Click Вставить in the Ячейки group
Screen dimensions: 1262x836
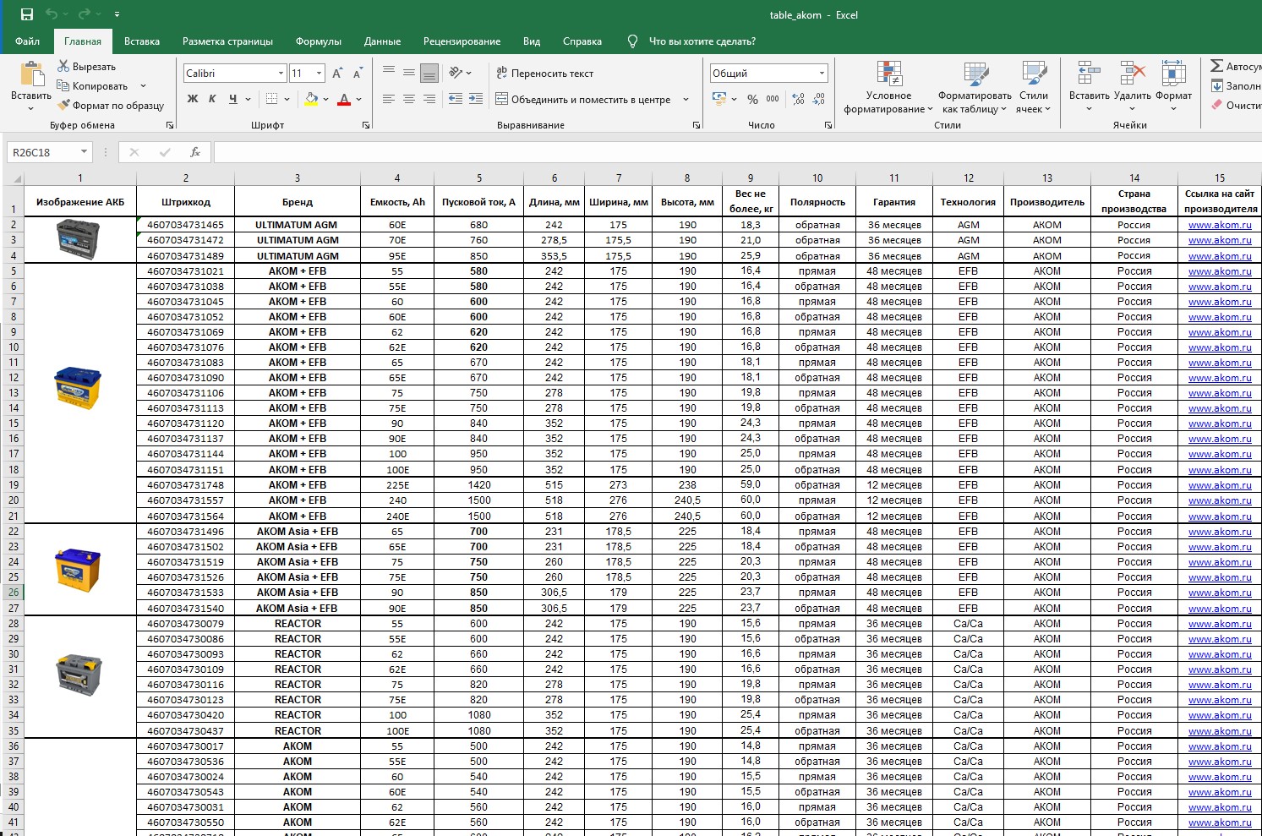coord(1089,86)
